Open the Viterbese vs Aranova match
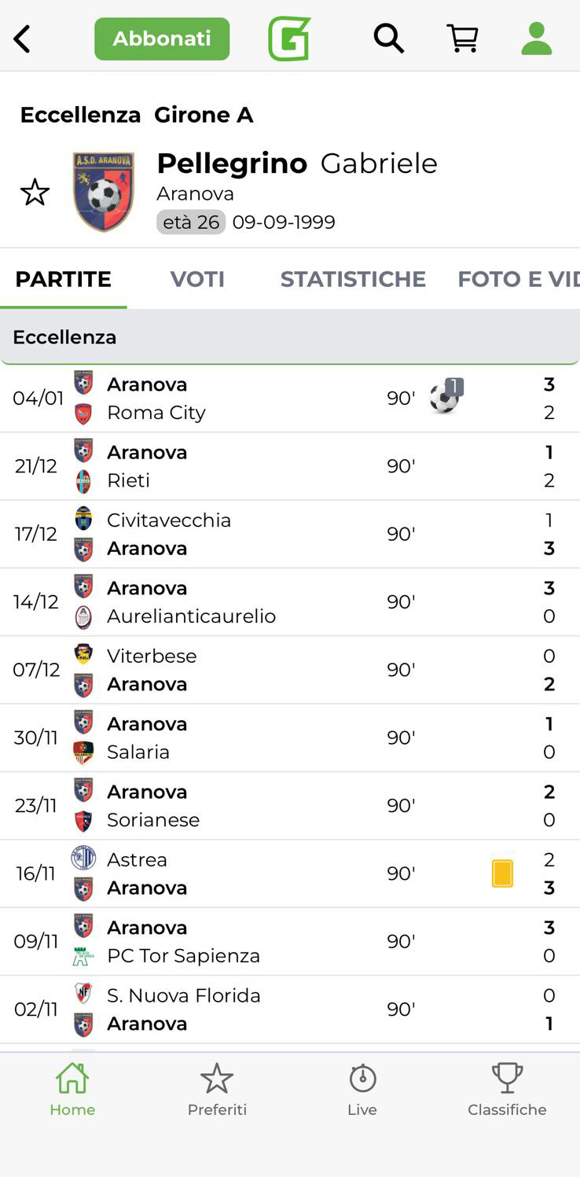Image resolution: width=580 pixels, height=1177 pixels. (x=236, y=670)
